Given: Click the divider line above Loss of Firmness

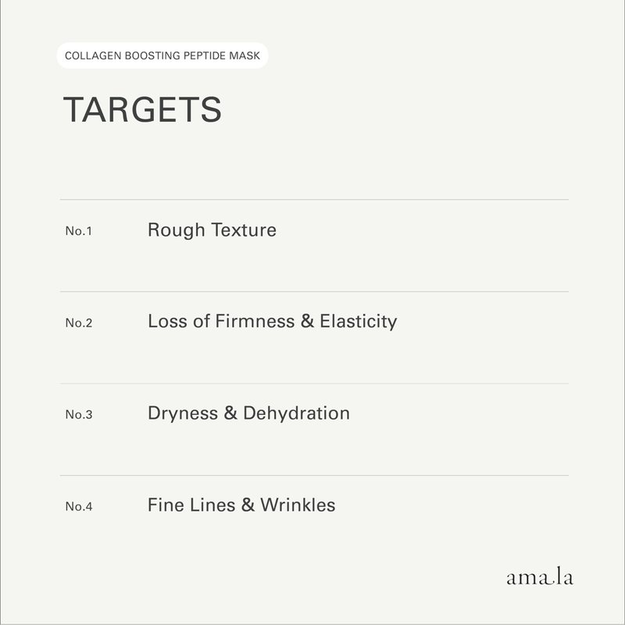Looking at the screenshot, I should click(314, 291).
